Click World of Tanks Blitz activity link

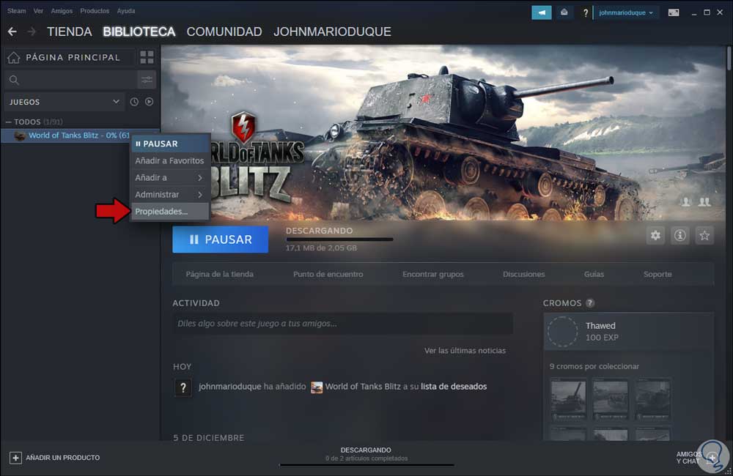(x=363, y=387)
